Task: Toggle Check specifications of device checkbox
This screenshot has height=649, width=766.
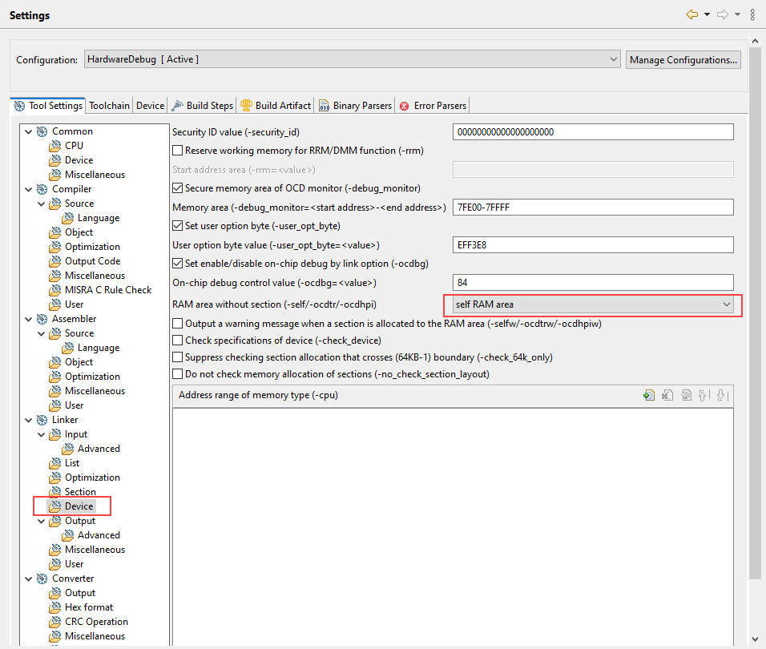Action: coord(178,341)
